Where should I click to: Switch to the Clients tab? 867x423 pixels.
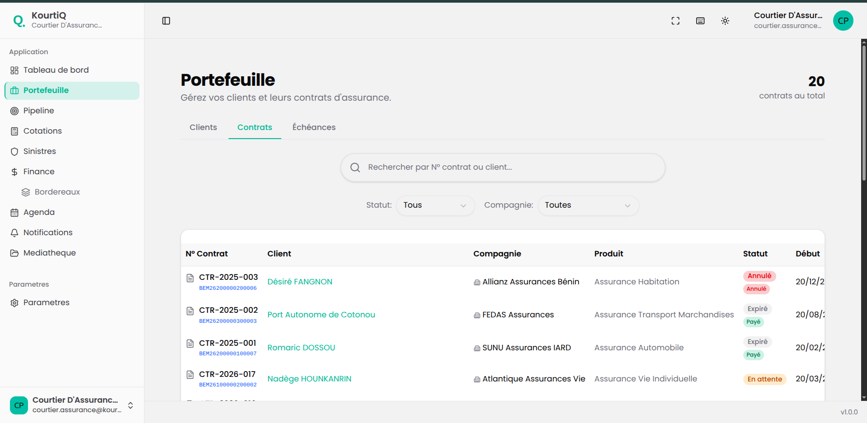coord(203,127)
